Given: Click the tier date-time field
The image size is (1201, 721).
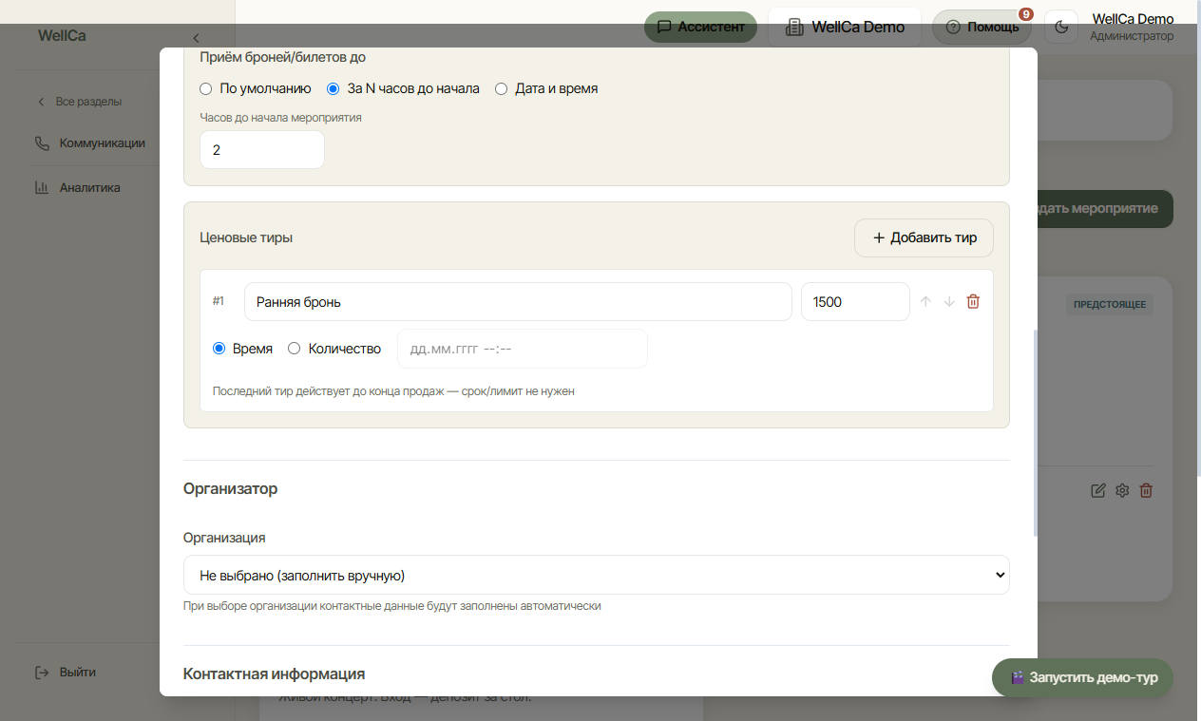Looking at the screenshot, I should click(x=523, y=349).
